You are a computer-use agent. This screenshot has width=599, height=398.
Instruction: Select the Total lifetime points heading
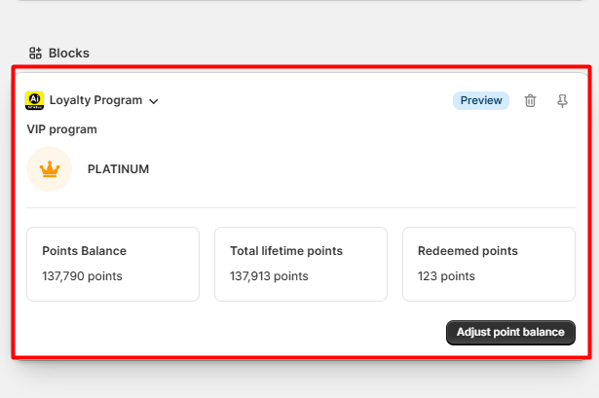pyautogui.click(x=286, y=251)
